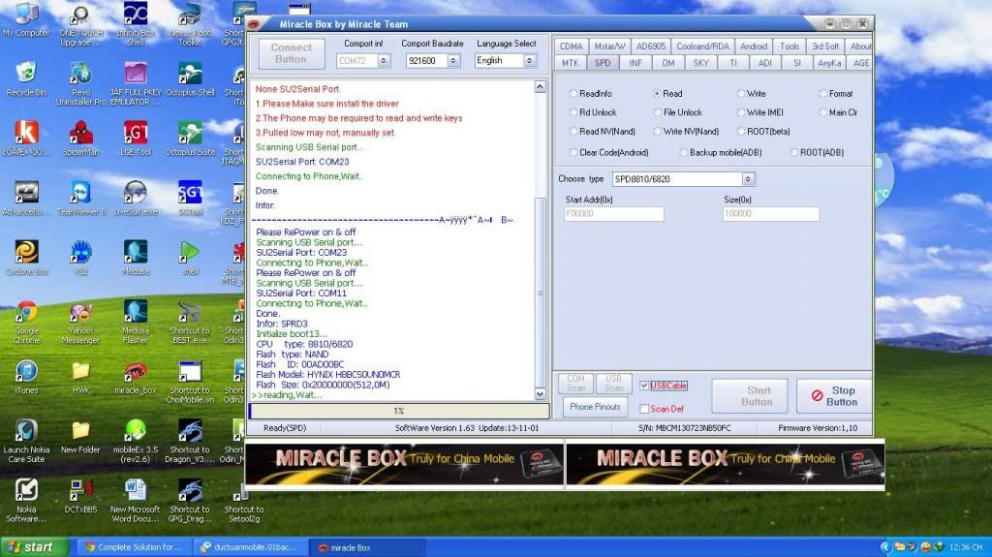The width and height of the screenshot is (992, 557).
Task: Open the AnyKa tab
Action: click(x=829, y=63)
